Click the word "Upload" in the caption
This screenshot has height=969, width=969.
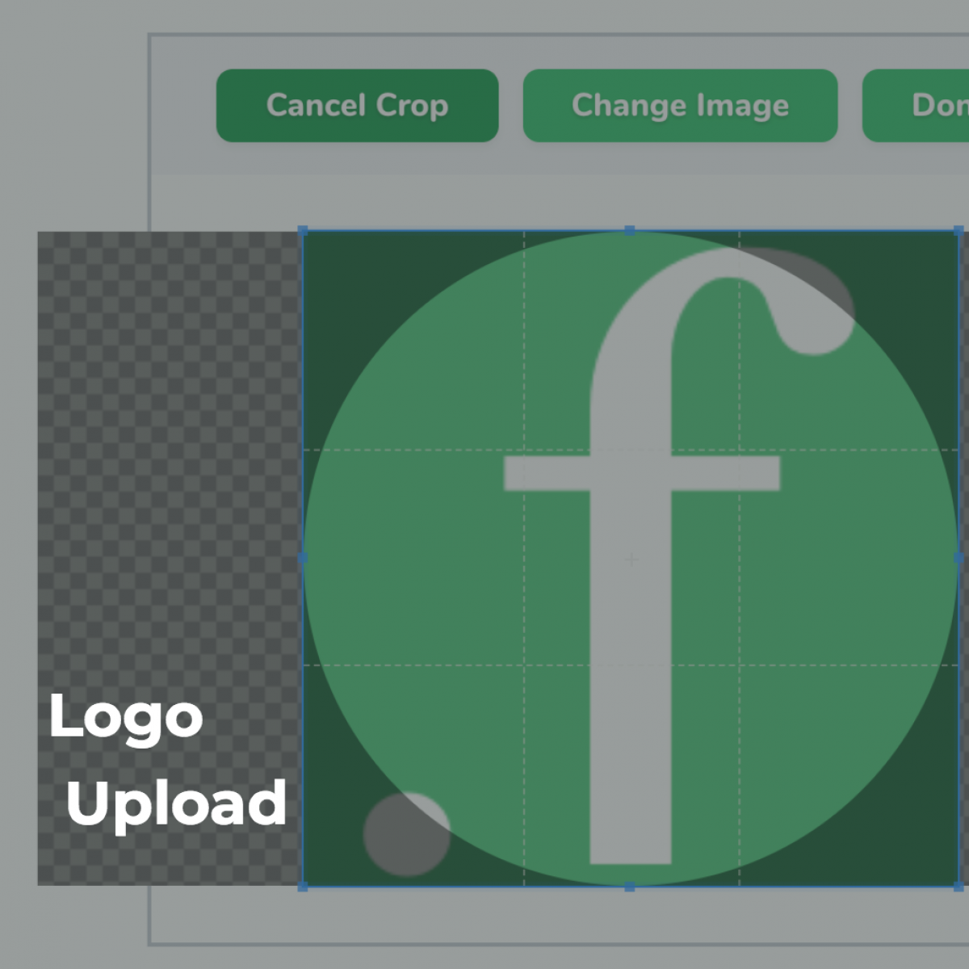[x=176, y=803]
